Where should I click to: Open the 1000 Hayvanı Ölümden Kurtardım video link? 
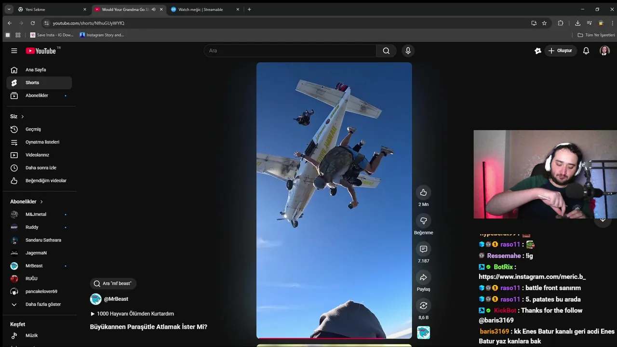[132, 314]
